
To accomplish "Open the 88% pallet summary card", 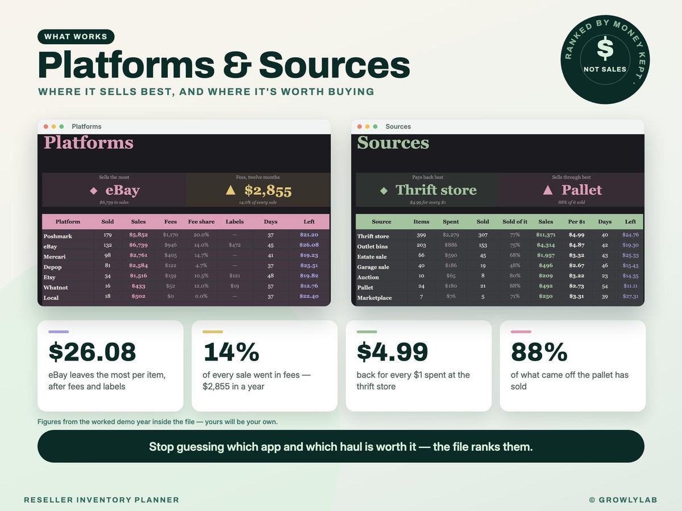I will (x=572, y=366).
